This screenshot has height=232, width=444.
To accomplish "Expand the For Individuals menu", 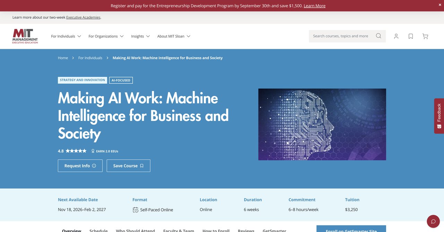I will (x=66, y=36).
